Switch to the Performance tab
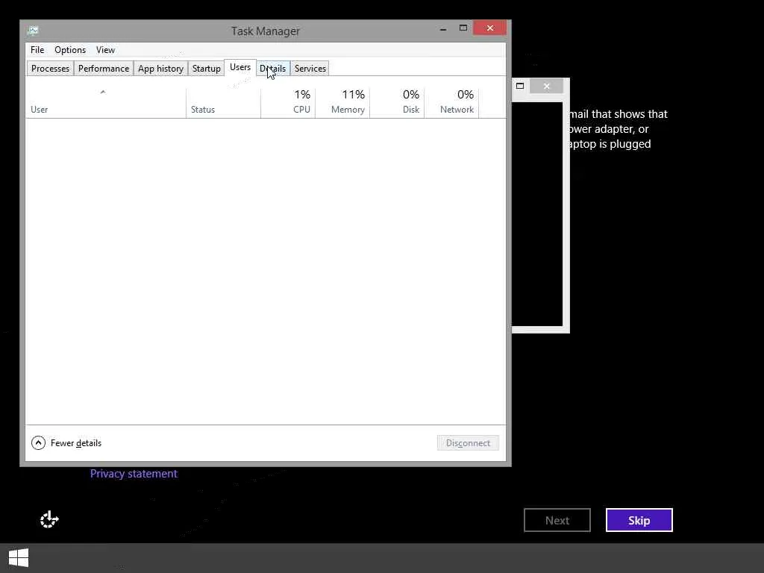The height and width of the screenshot is (573, 764). pos(104,69)
